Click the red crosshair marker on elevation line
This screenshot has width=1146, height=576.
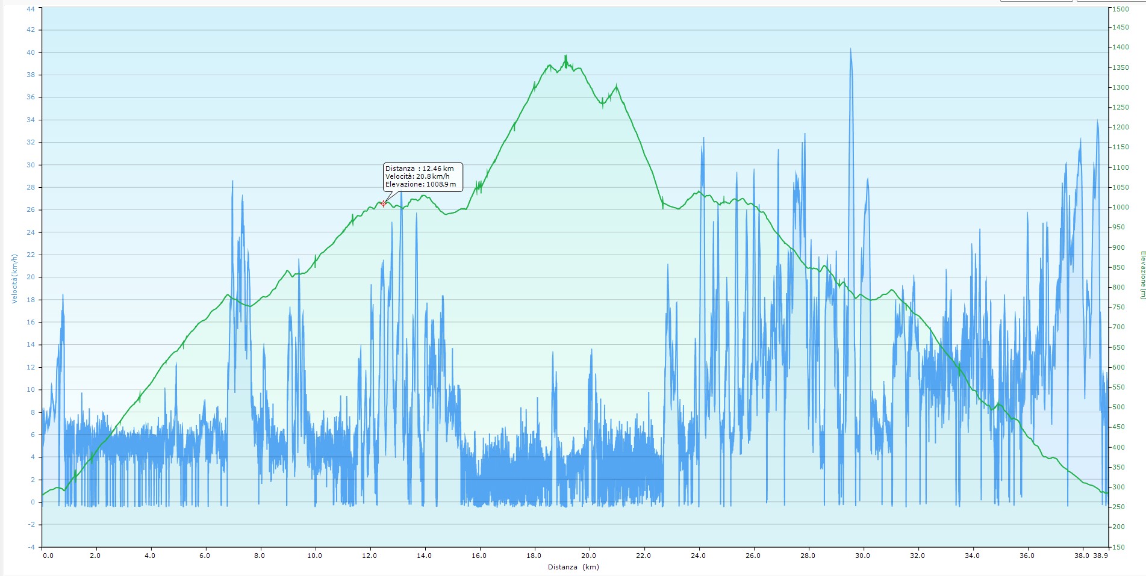click(x=384, y=203)
